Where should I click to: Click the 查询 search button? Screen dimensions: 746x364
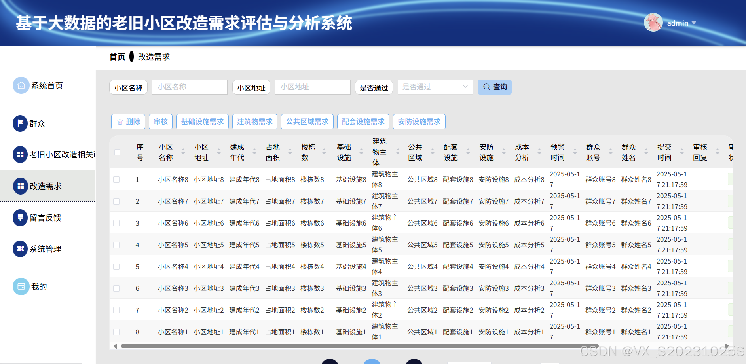click(495, 87)
